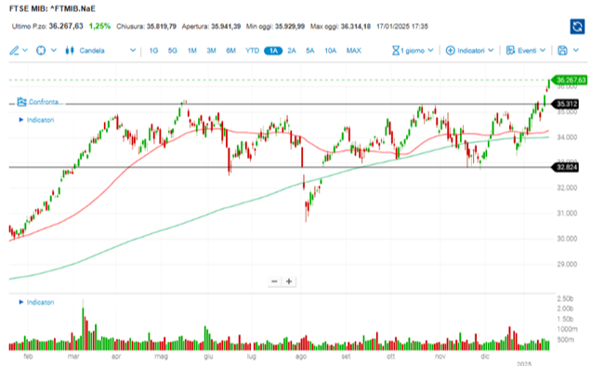This screenshot has height=366, width=591.
Task: Zoom out with the minus button
Action: (x=274, y=281)
